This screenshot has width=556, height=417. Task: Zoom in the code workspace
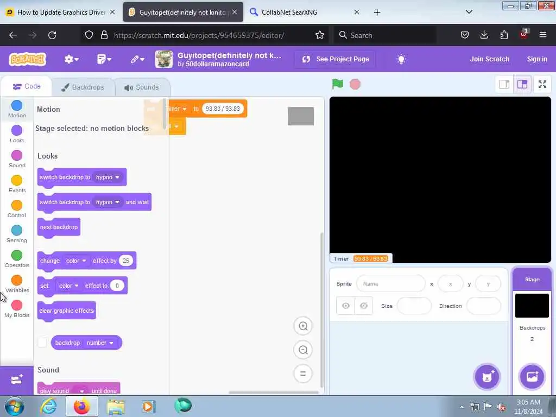point(303,326)
